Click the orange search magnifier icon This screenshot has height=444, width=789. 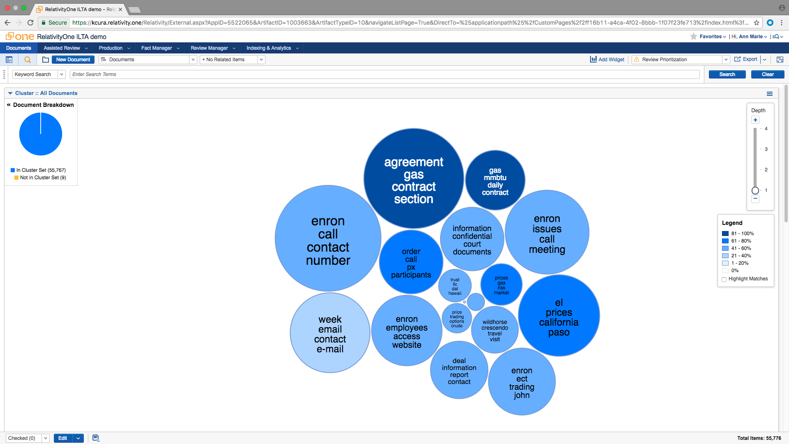(28, 60)
